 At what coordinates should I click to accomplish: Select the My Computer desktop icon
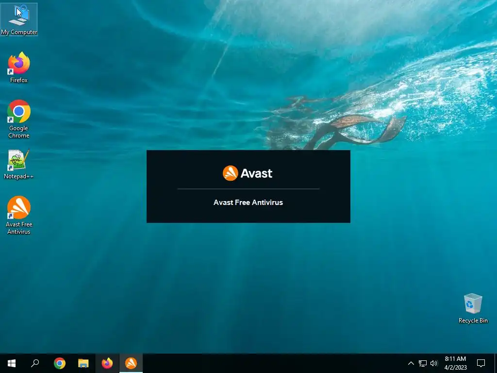pyautogui.click(x=19, y=19)
